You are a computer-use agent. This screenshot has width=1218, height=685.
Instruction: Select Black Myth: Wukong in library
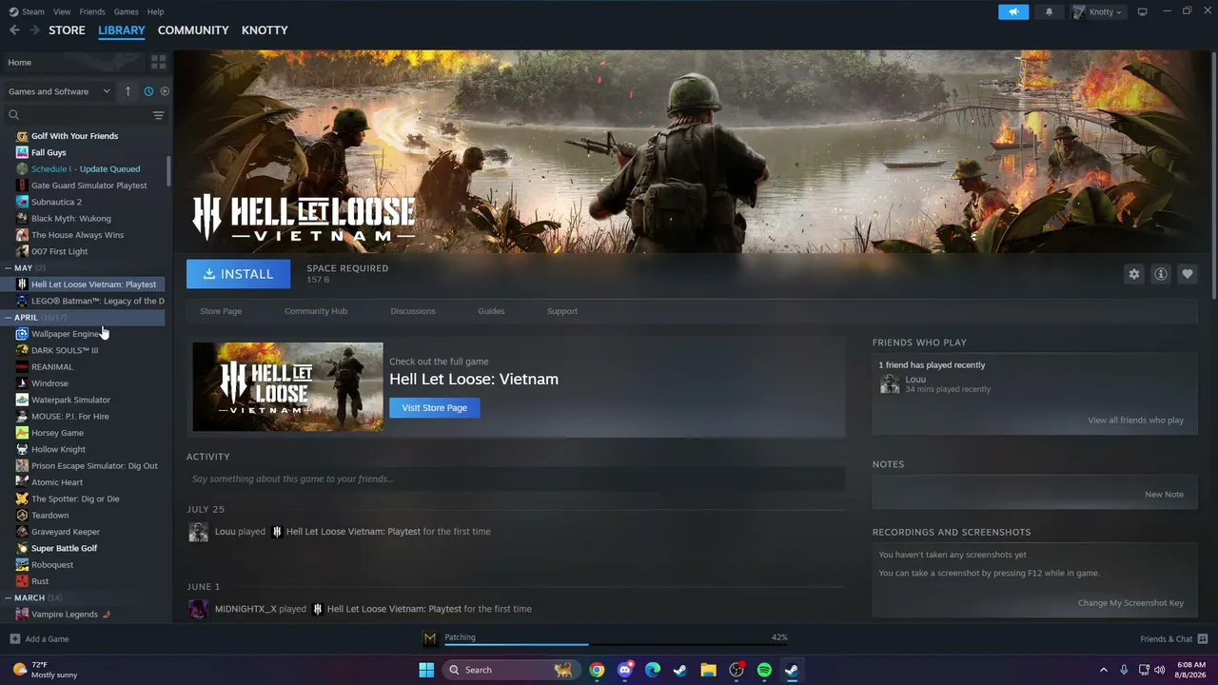tap(70, 219)
